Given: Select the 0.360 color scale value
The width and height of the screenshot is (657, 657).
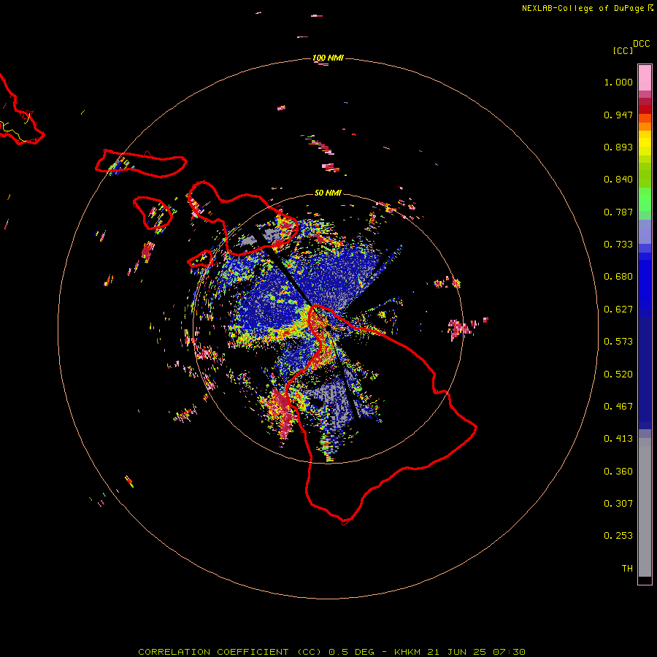Looking at the screenshot, I should click(x=618, y=472).
